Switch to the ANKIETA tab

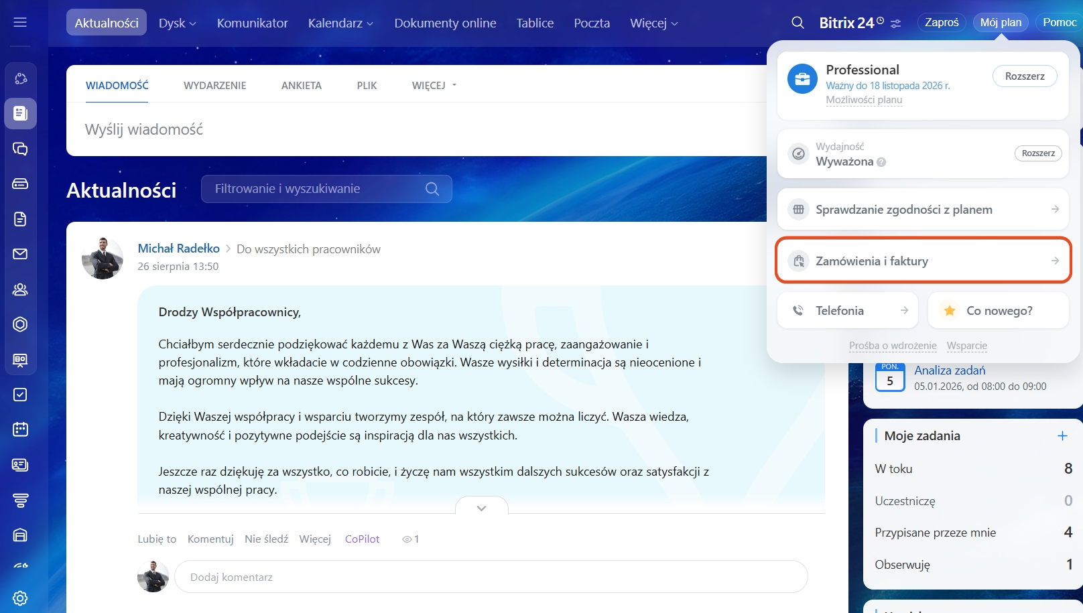301,86
